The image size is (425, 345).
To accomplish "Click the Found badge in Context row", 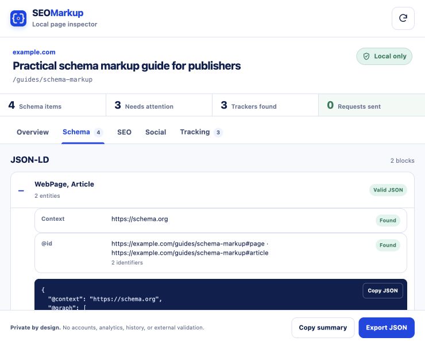I will click(x=388, y=220).
